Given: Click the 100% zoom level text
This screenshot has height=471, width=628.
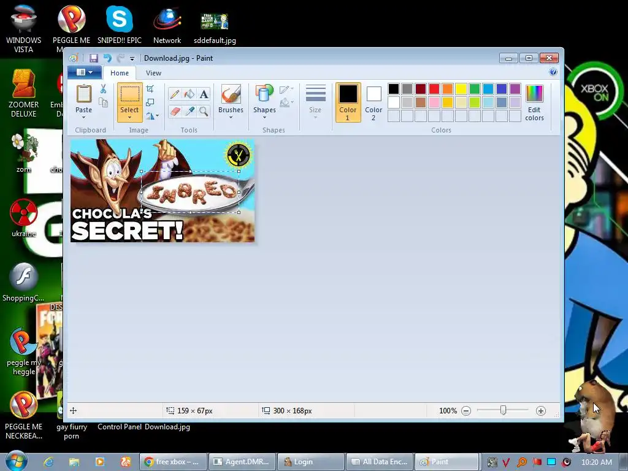Looking at the screenshot, I should coord(448,410).
